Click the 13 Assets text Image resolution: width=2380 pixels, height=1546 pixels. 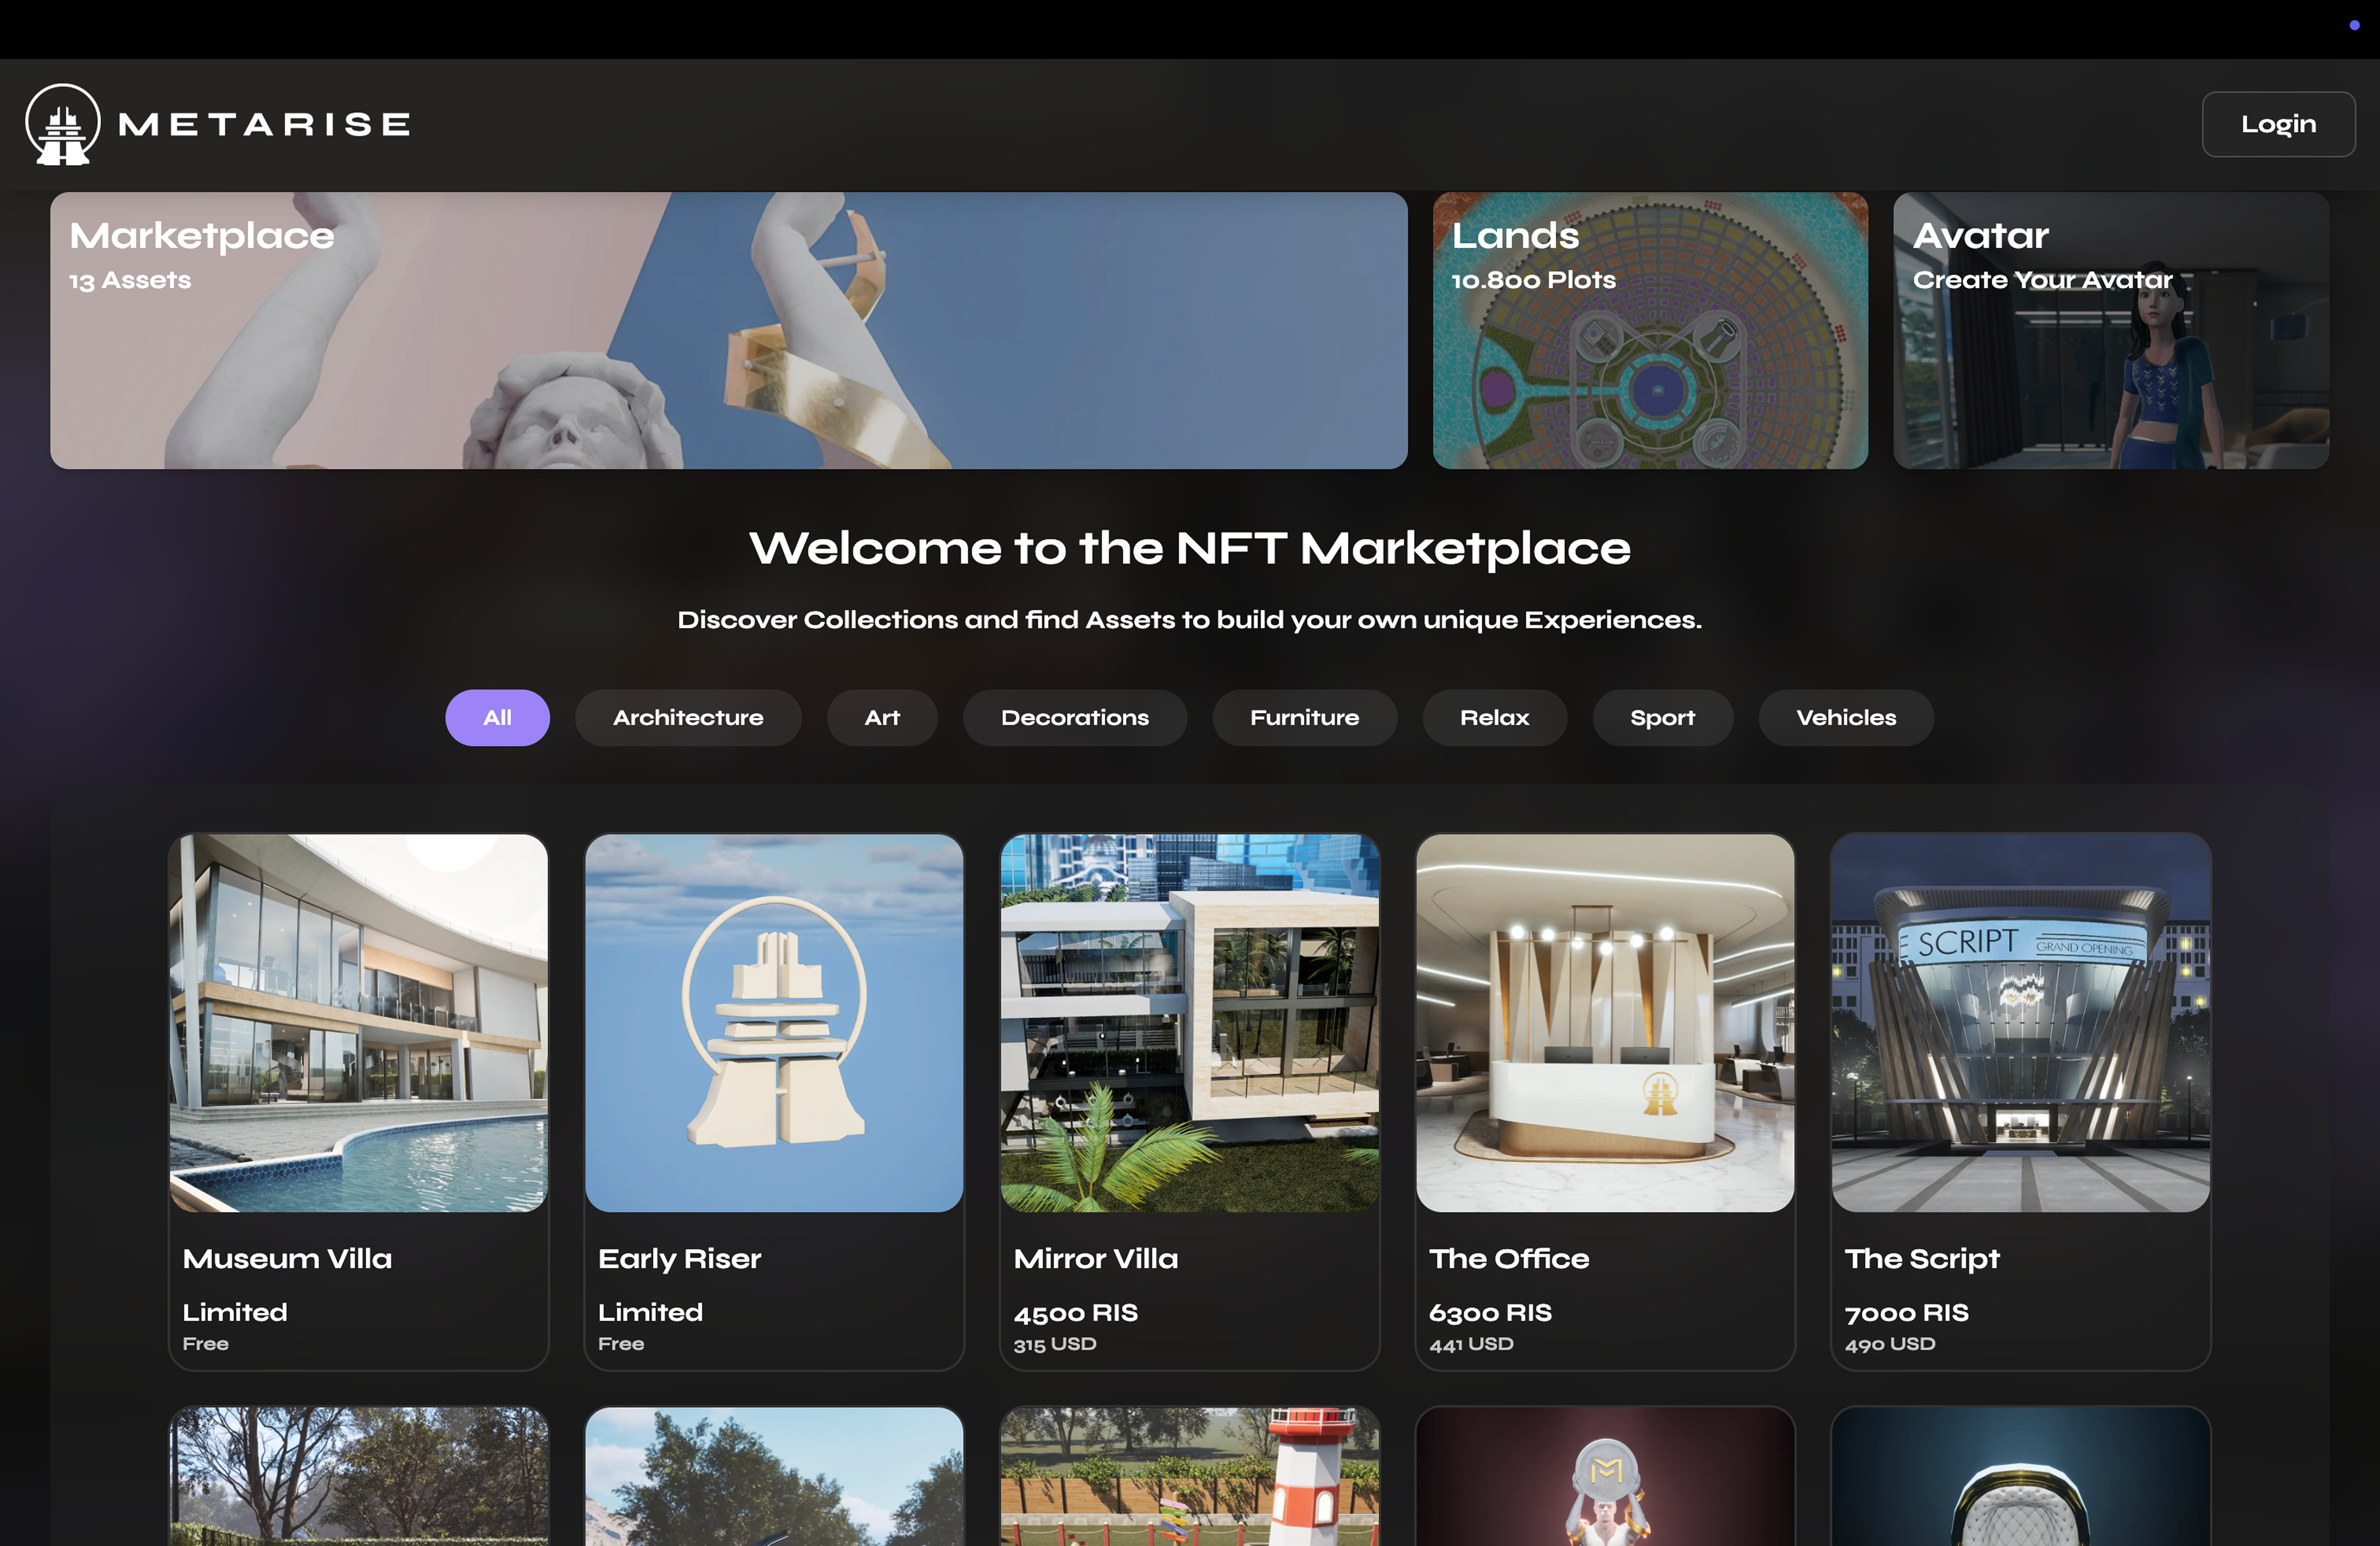pos(130,281)
